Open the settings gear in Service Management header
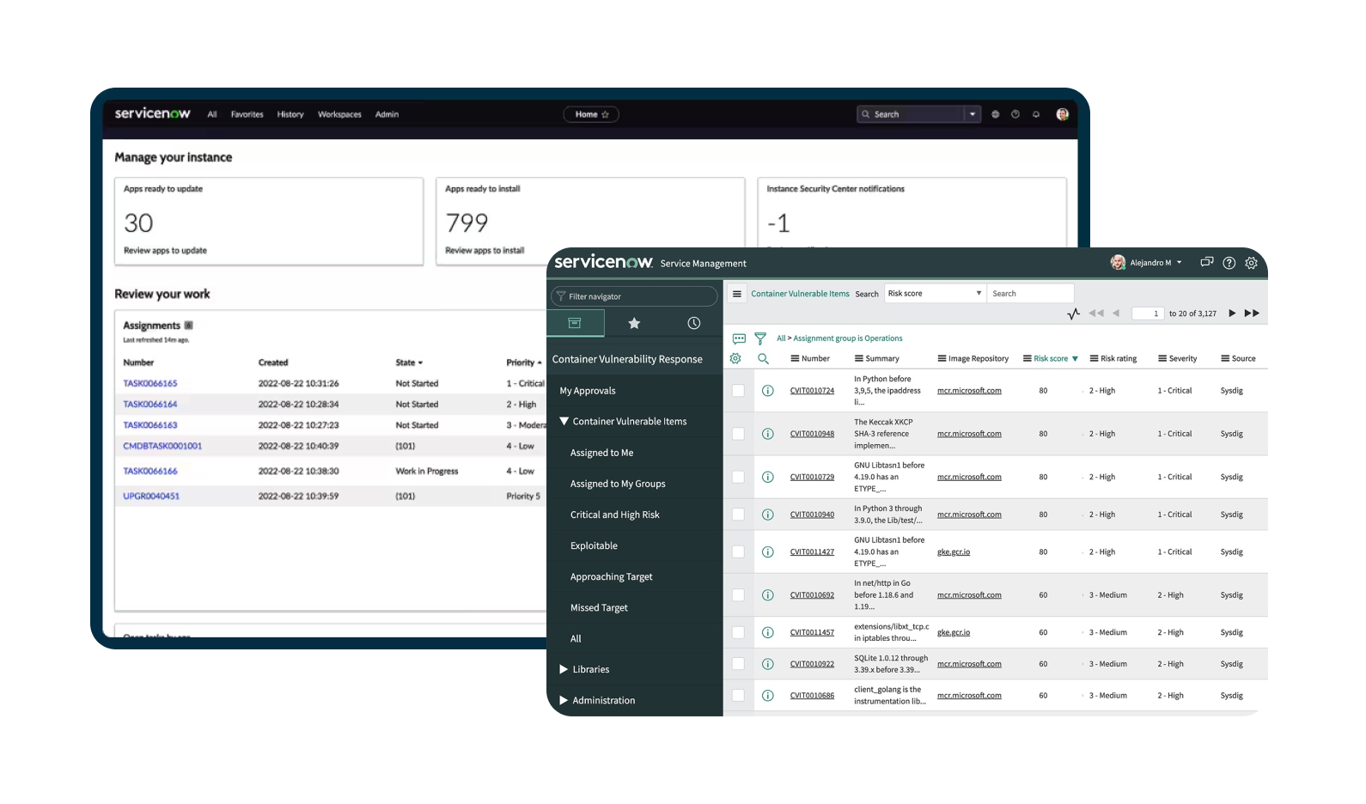1366x804 pixels. pos(1251,263)
